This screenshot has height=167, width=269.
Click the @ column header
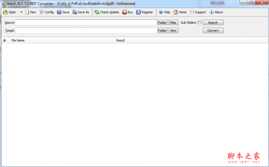click(x=5, y=40)
